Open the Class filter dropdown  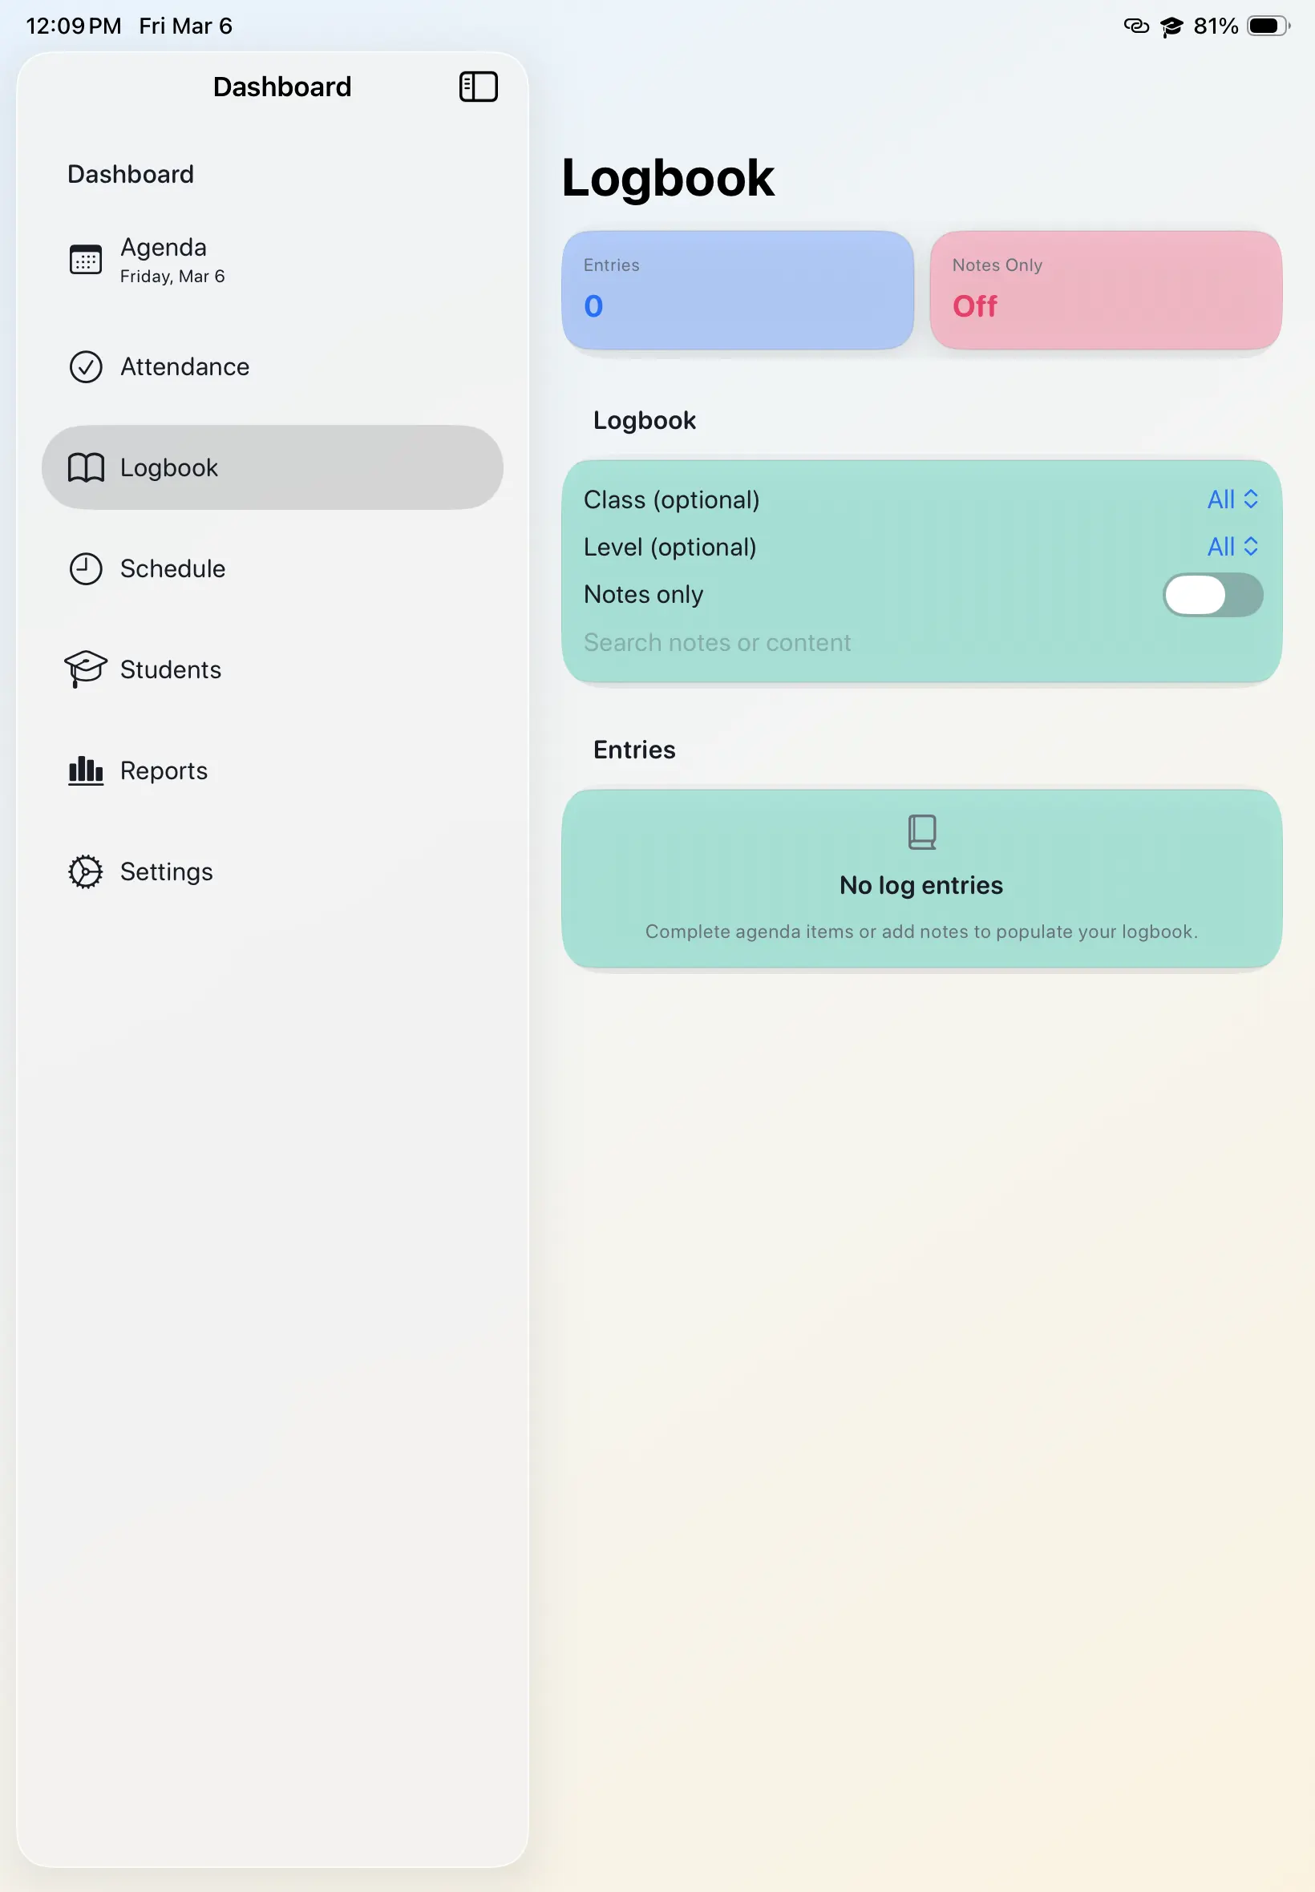point(1232,500)
